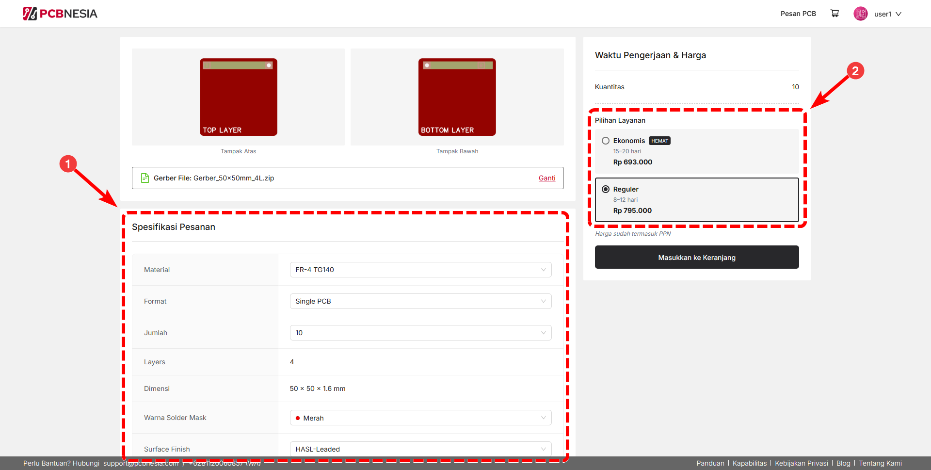Expand the user1 account menu chevron
This screenshot has width=931, height=470.
tap(899, 14)
